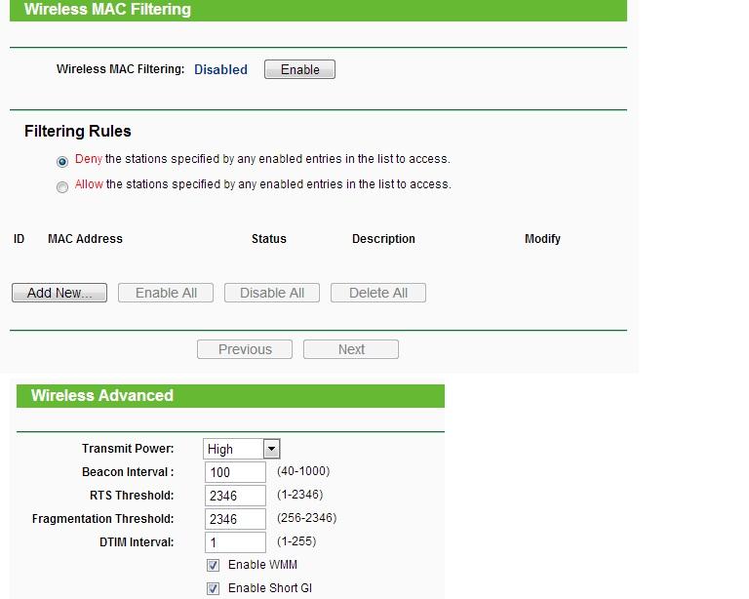
Task: Click the DTIM Interval input field
Action: pos(235,542)
